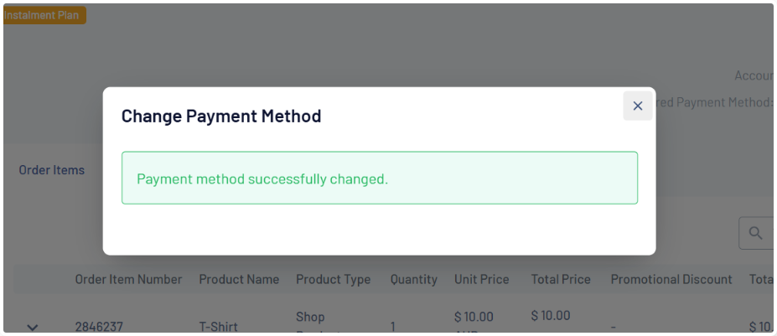Click the Total Price column header

(x=561, y=279)
